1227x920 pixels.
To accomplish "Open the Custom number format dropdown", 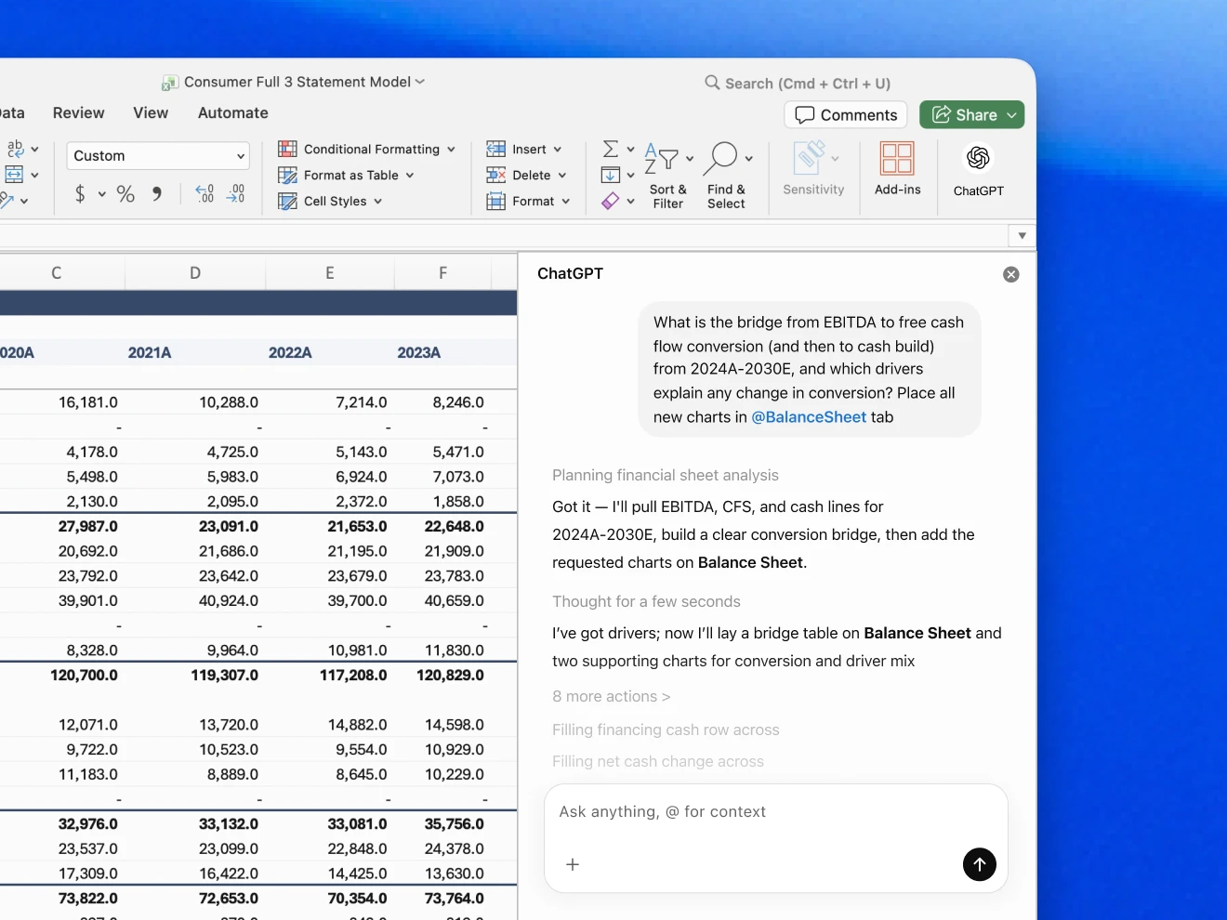I will 157,155.
